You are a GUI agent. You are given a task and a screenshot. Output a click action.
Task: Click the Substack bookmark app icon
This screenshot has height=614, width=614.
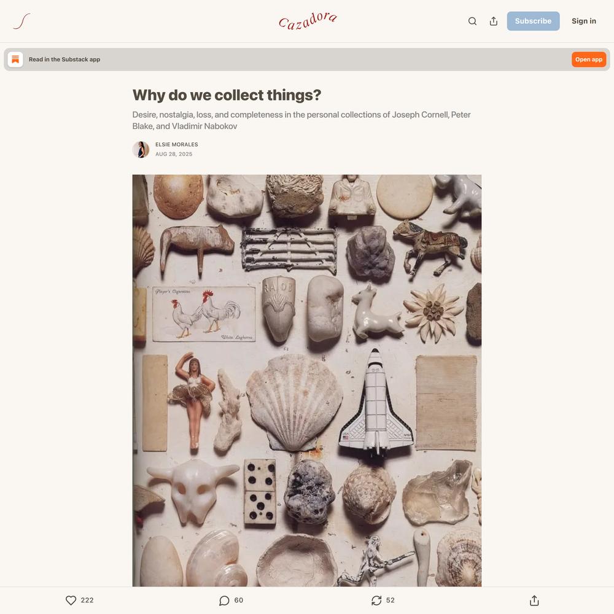pyautogui.click(x=15, y=60)
